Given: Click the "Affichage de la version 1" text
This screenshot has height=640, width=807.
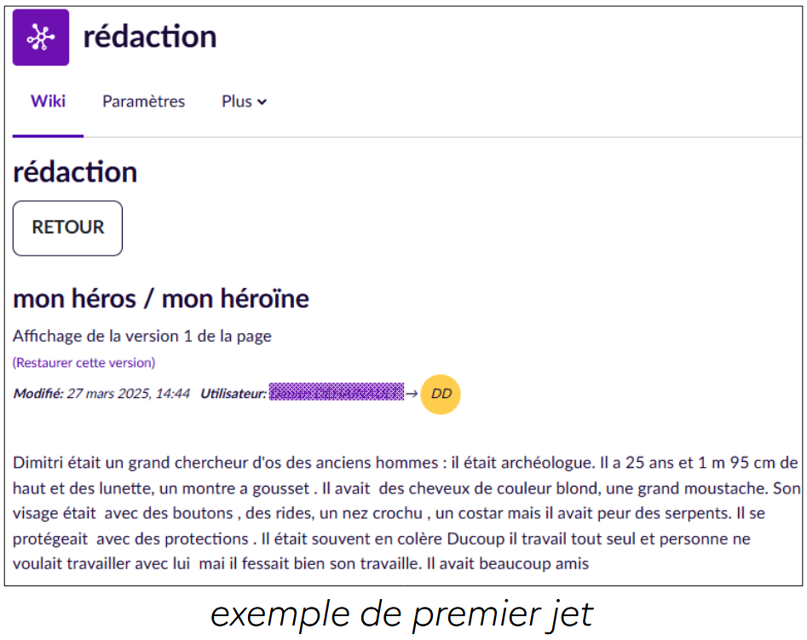Looking at the screenshot, I should [142, 336].
